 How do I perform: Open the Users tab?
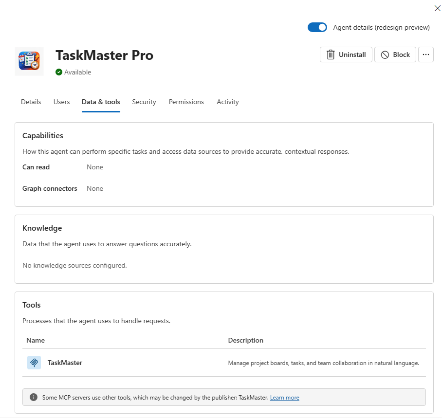tap(61, 102)
